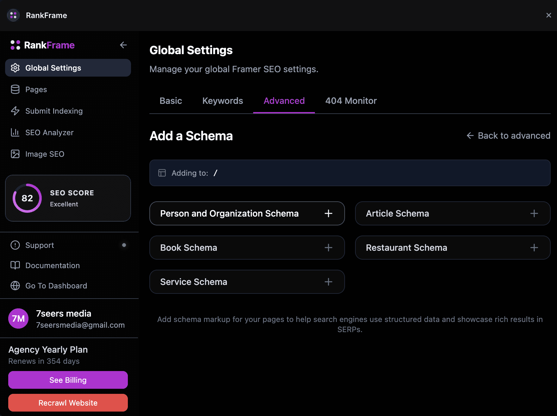This screenshot has height=416, width=557.
Task: Click the Documentation book icon
Action: tap(15, 265)
